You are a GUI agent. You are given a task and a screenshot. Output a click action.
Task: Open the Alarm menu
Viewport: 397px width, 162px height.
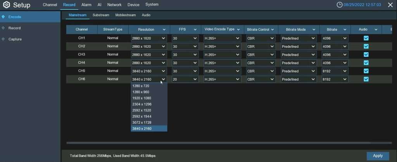point(86,5)
